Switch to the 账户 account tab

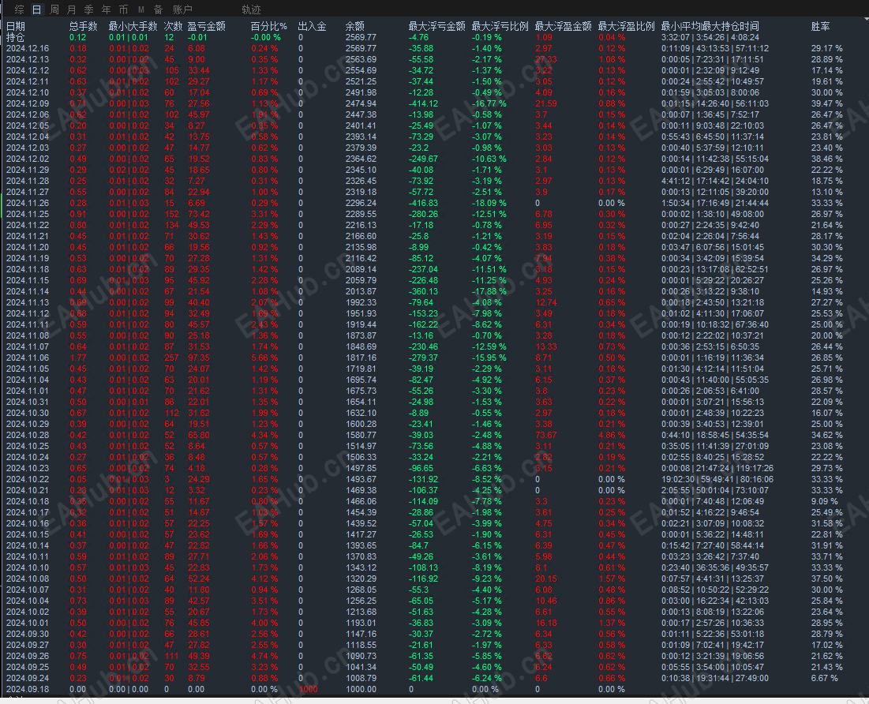coord(182,9)
